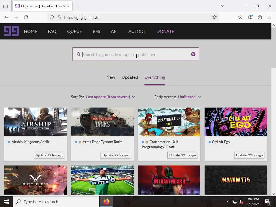
Task: Click Firefox icon in taskbar
Action: click(x=106, y=202)
